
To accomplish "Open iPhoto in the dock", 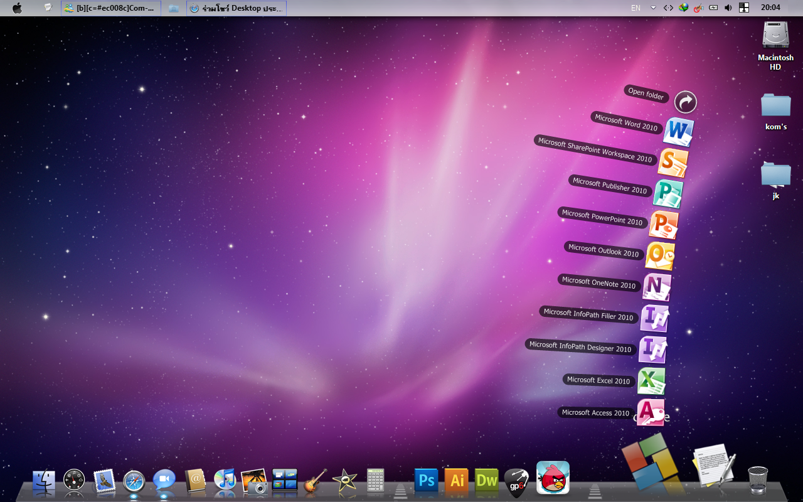I will 255,481.
